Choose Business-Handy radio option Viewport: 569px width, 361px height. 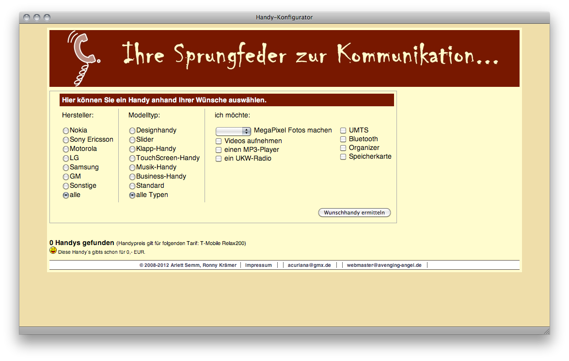132,177
